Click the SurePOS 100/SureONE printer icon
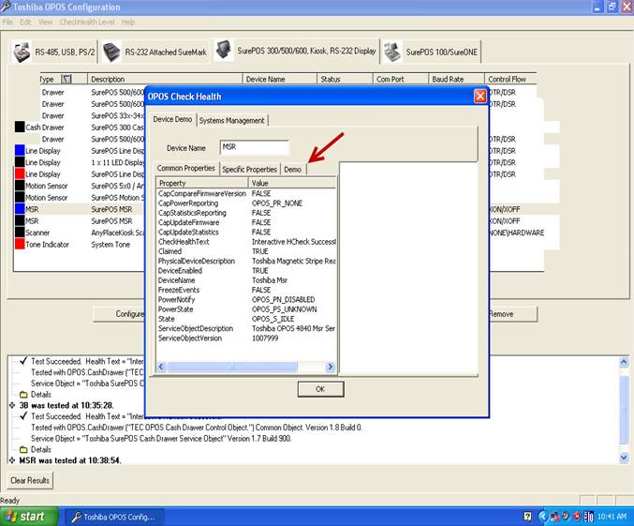 tap(391, 53)
